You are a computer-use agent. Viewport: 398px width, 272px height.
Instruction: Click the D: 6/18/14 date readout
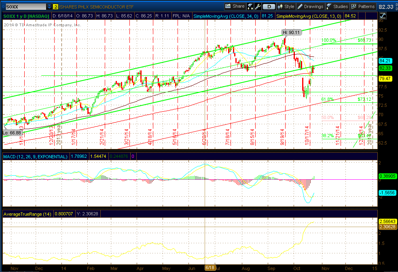63,16
